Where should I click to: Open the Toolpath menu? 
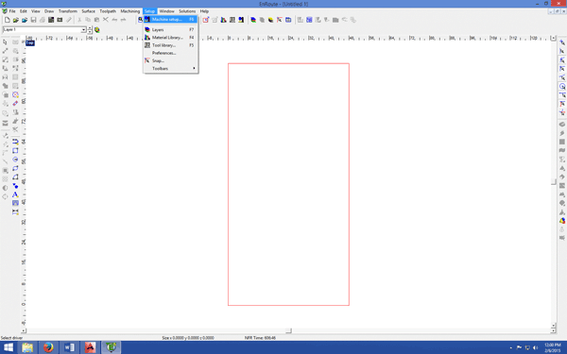tap(108, 11)
